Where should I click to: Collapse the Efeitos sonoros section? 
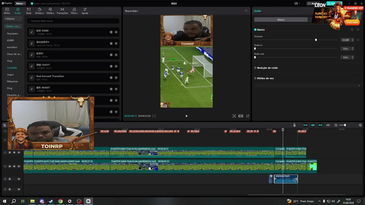(13, 26)
